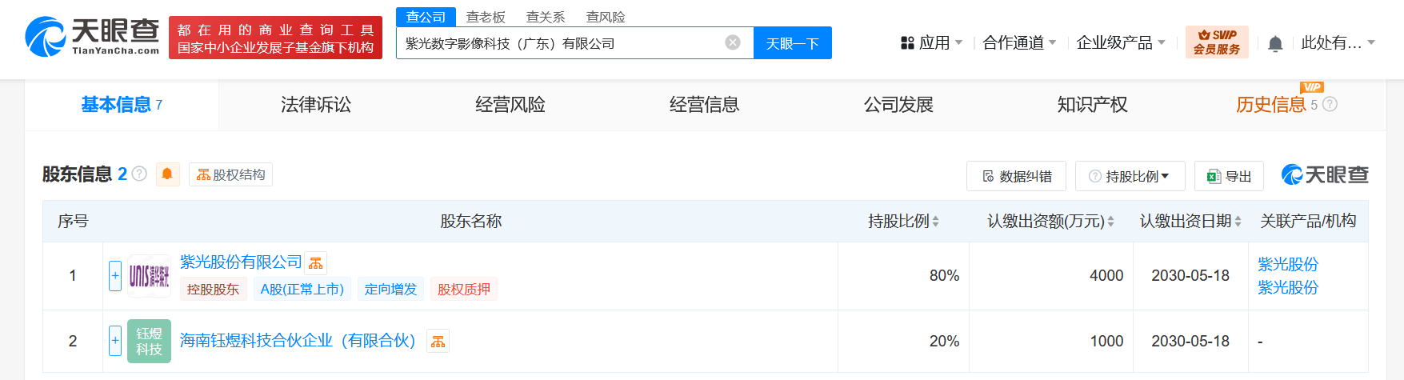The width and height of the screenshot is (1404, 380).
Task: Open the notification bell in header
Action: (1275, 43)
